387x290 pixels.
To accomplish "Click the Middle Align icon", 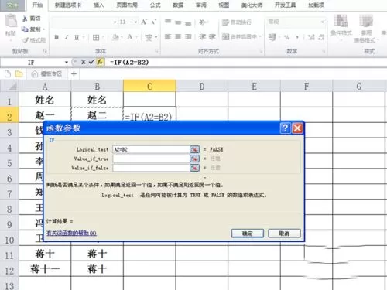I will (178, 22).
